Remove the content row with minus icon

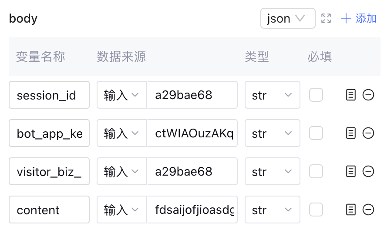tap(368, 210)
